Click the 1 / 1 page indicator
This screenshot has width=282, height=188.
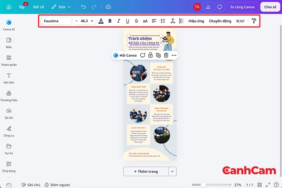pyautogui.click(x=250, y=185)
